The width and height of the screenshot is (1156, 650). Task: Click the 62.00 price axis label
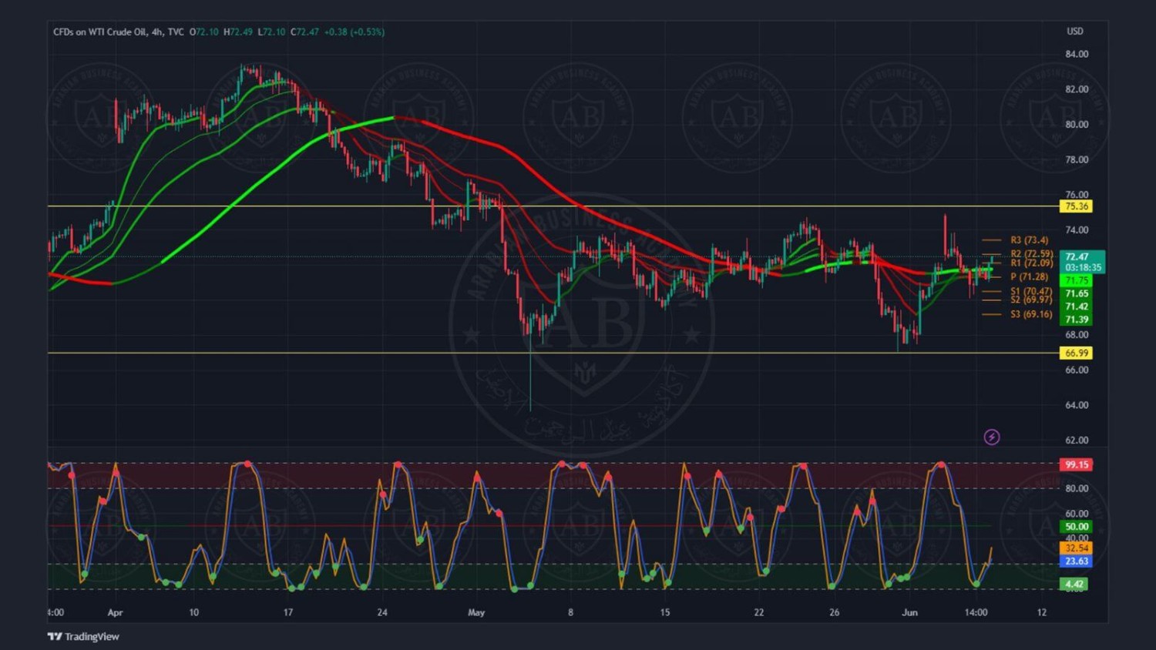[1077, 440]
